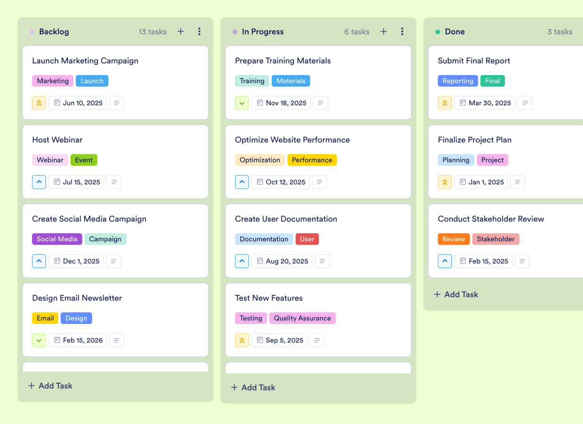Open description icon on Optimize Website Performance
Image resolution: width=583 pixels, height=424 pixels.
click(x=319, y=182)
